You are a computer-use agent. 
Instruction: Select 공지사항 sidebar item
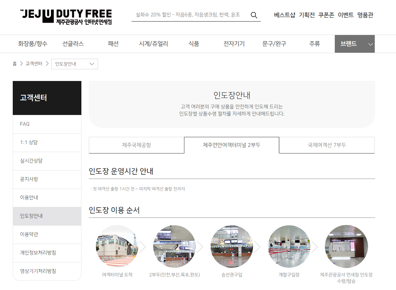point(47,179)
